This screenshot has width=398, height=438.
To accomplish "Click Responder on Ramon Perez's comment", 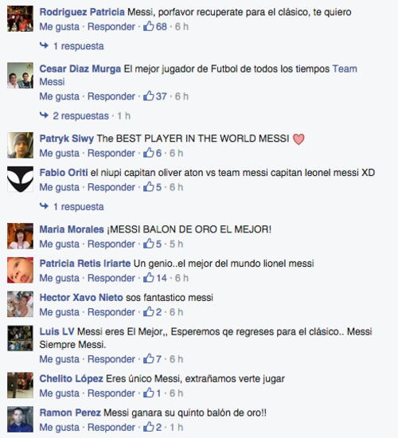I will tap(111, 428).
